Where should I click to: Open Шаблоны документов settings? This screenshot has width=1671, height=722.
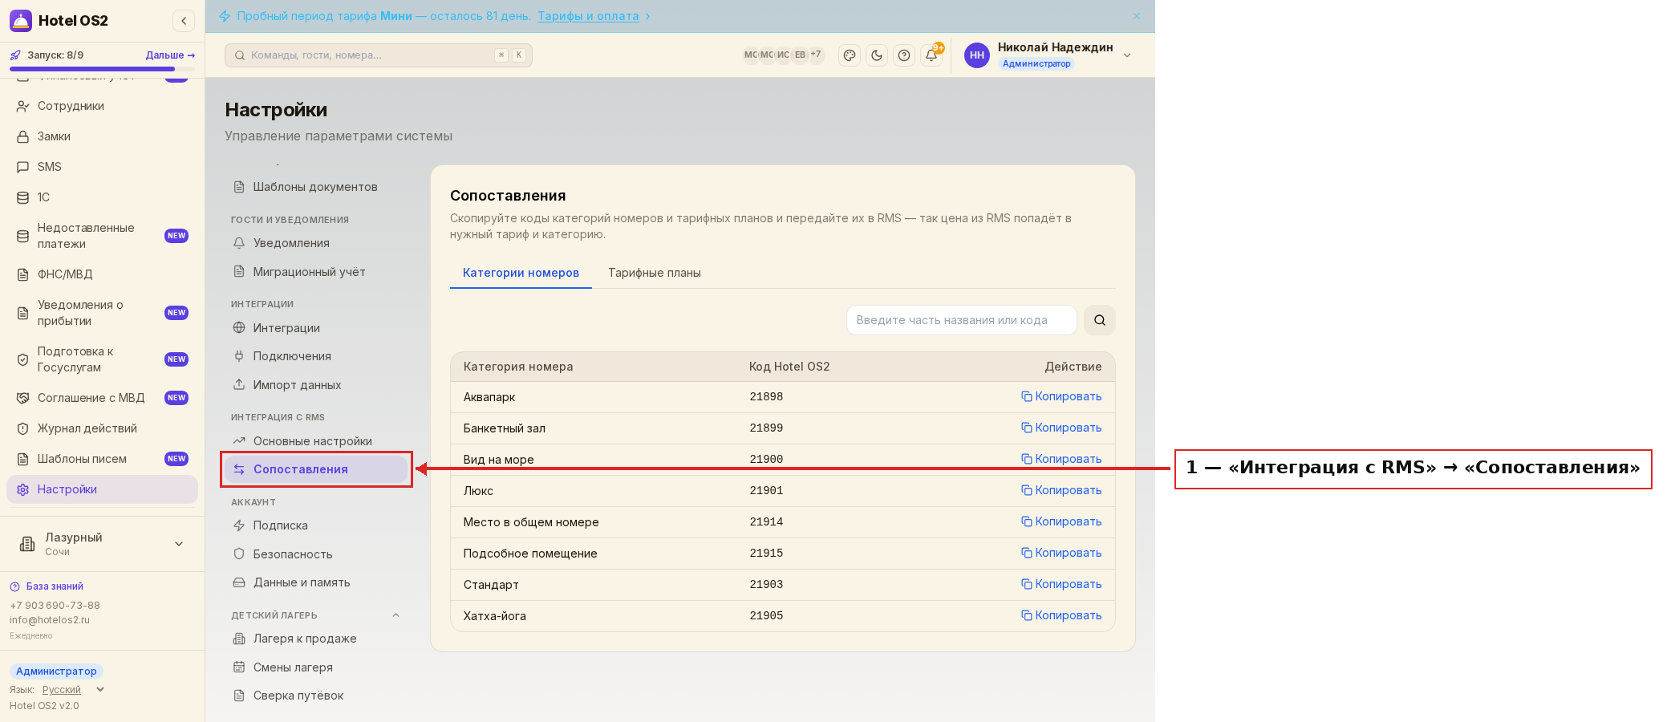pyautogui.click(x=316, y=187)
